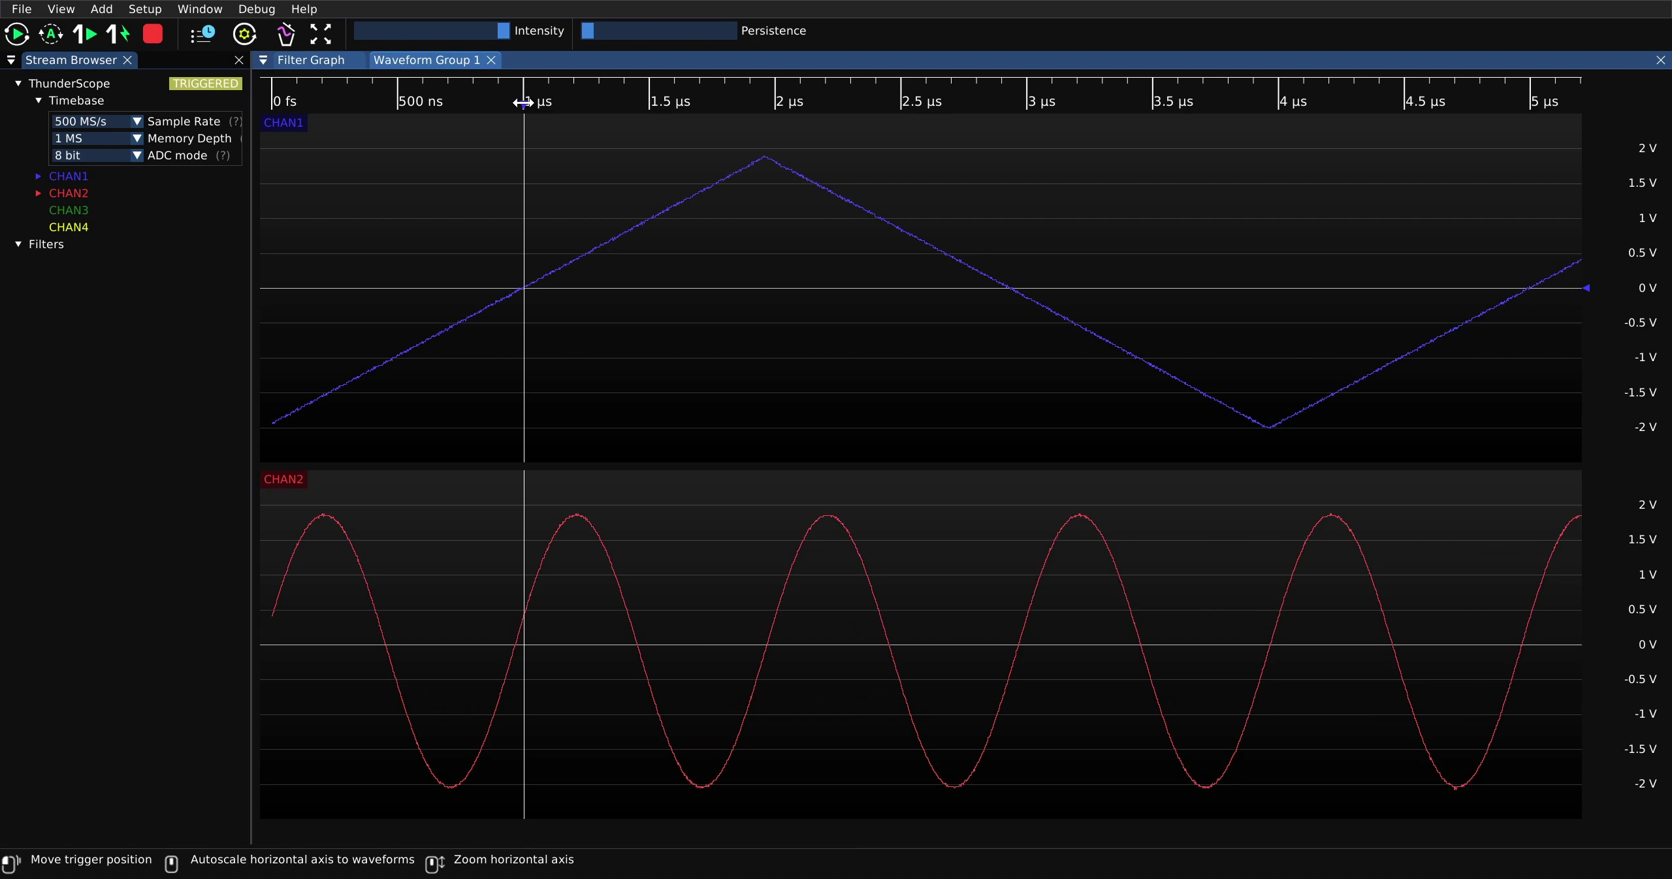Collapse the ThunderScope tree node
The image size is (1672, 879).
click(x=18, y=84)
